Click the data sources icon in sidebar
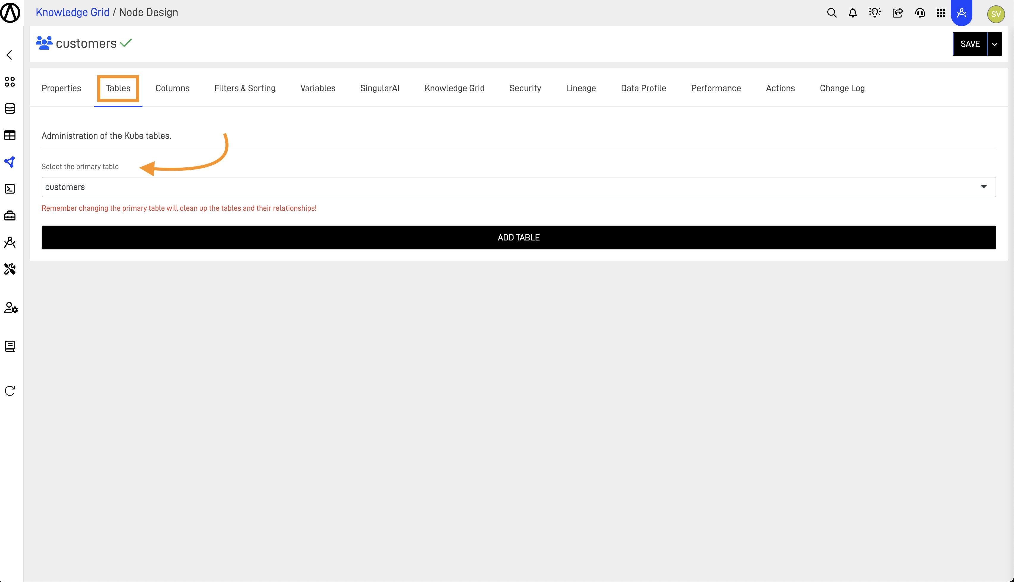Viewport: 1014px width, 582px height. coord(10,108)
